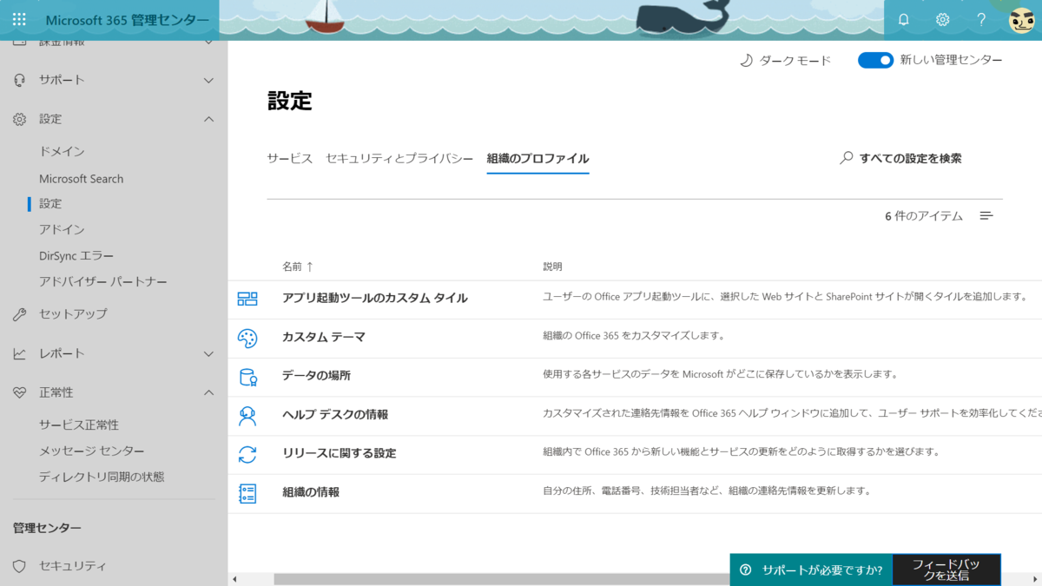
Task: Click the 6 件のアイテム count text
Action: 924,216
